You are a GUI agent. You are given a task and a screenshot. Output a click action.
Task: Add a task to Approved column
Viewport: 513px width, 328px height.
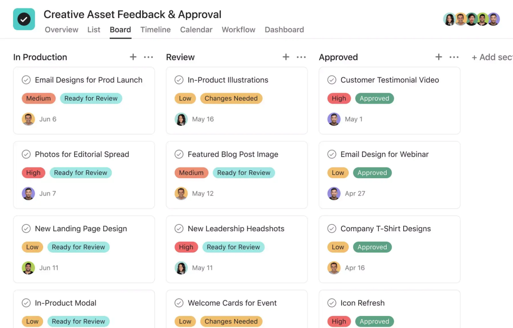[x=438, y=57]
